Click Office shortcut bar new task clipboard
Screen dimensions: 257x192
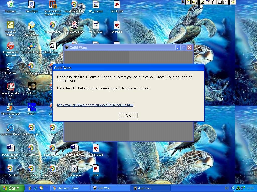coord(214,2)
